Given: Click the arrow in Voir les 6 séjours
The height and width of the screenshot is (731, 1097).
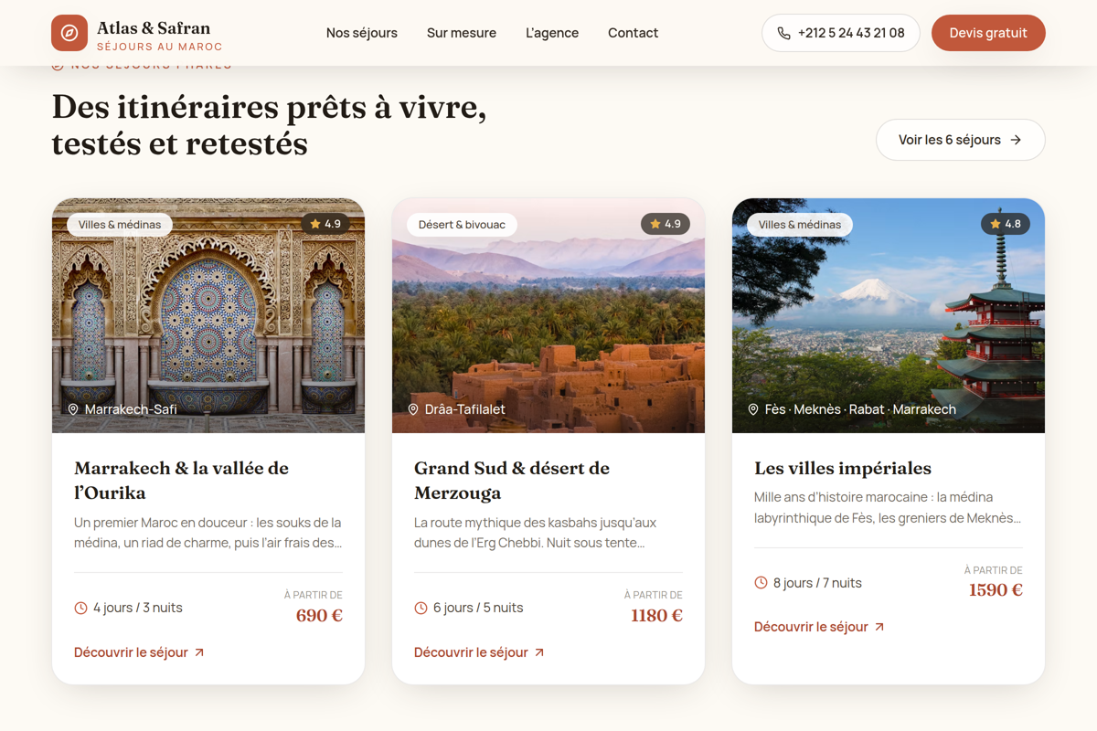Looking at the screenshot, I should 1016,140.
